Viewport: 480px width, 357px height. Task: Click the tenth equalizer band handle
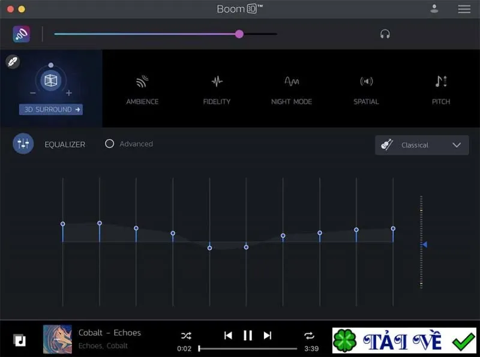tap(393, 229)
